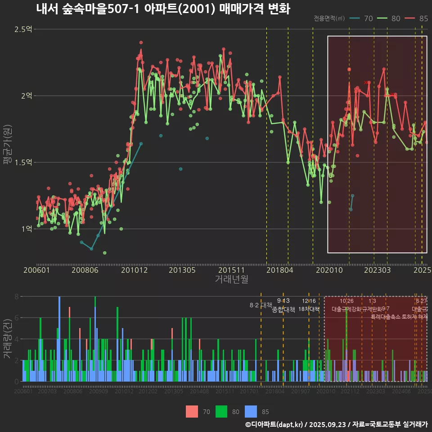This screenshot has height=432, width=432.
Task: Click the 9·13 종합대책 annotation label
Action: coord(283,305)
